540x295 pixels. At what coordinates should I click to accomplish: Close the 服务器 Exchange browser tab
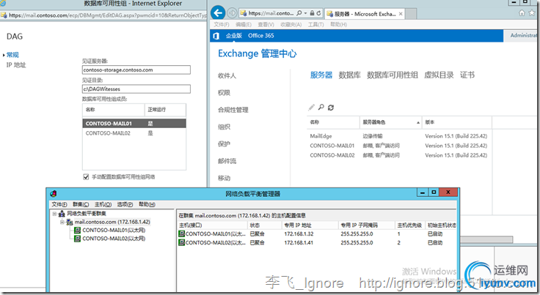tap(401, 14)
